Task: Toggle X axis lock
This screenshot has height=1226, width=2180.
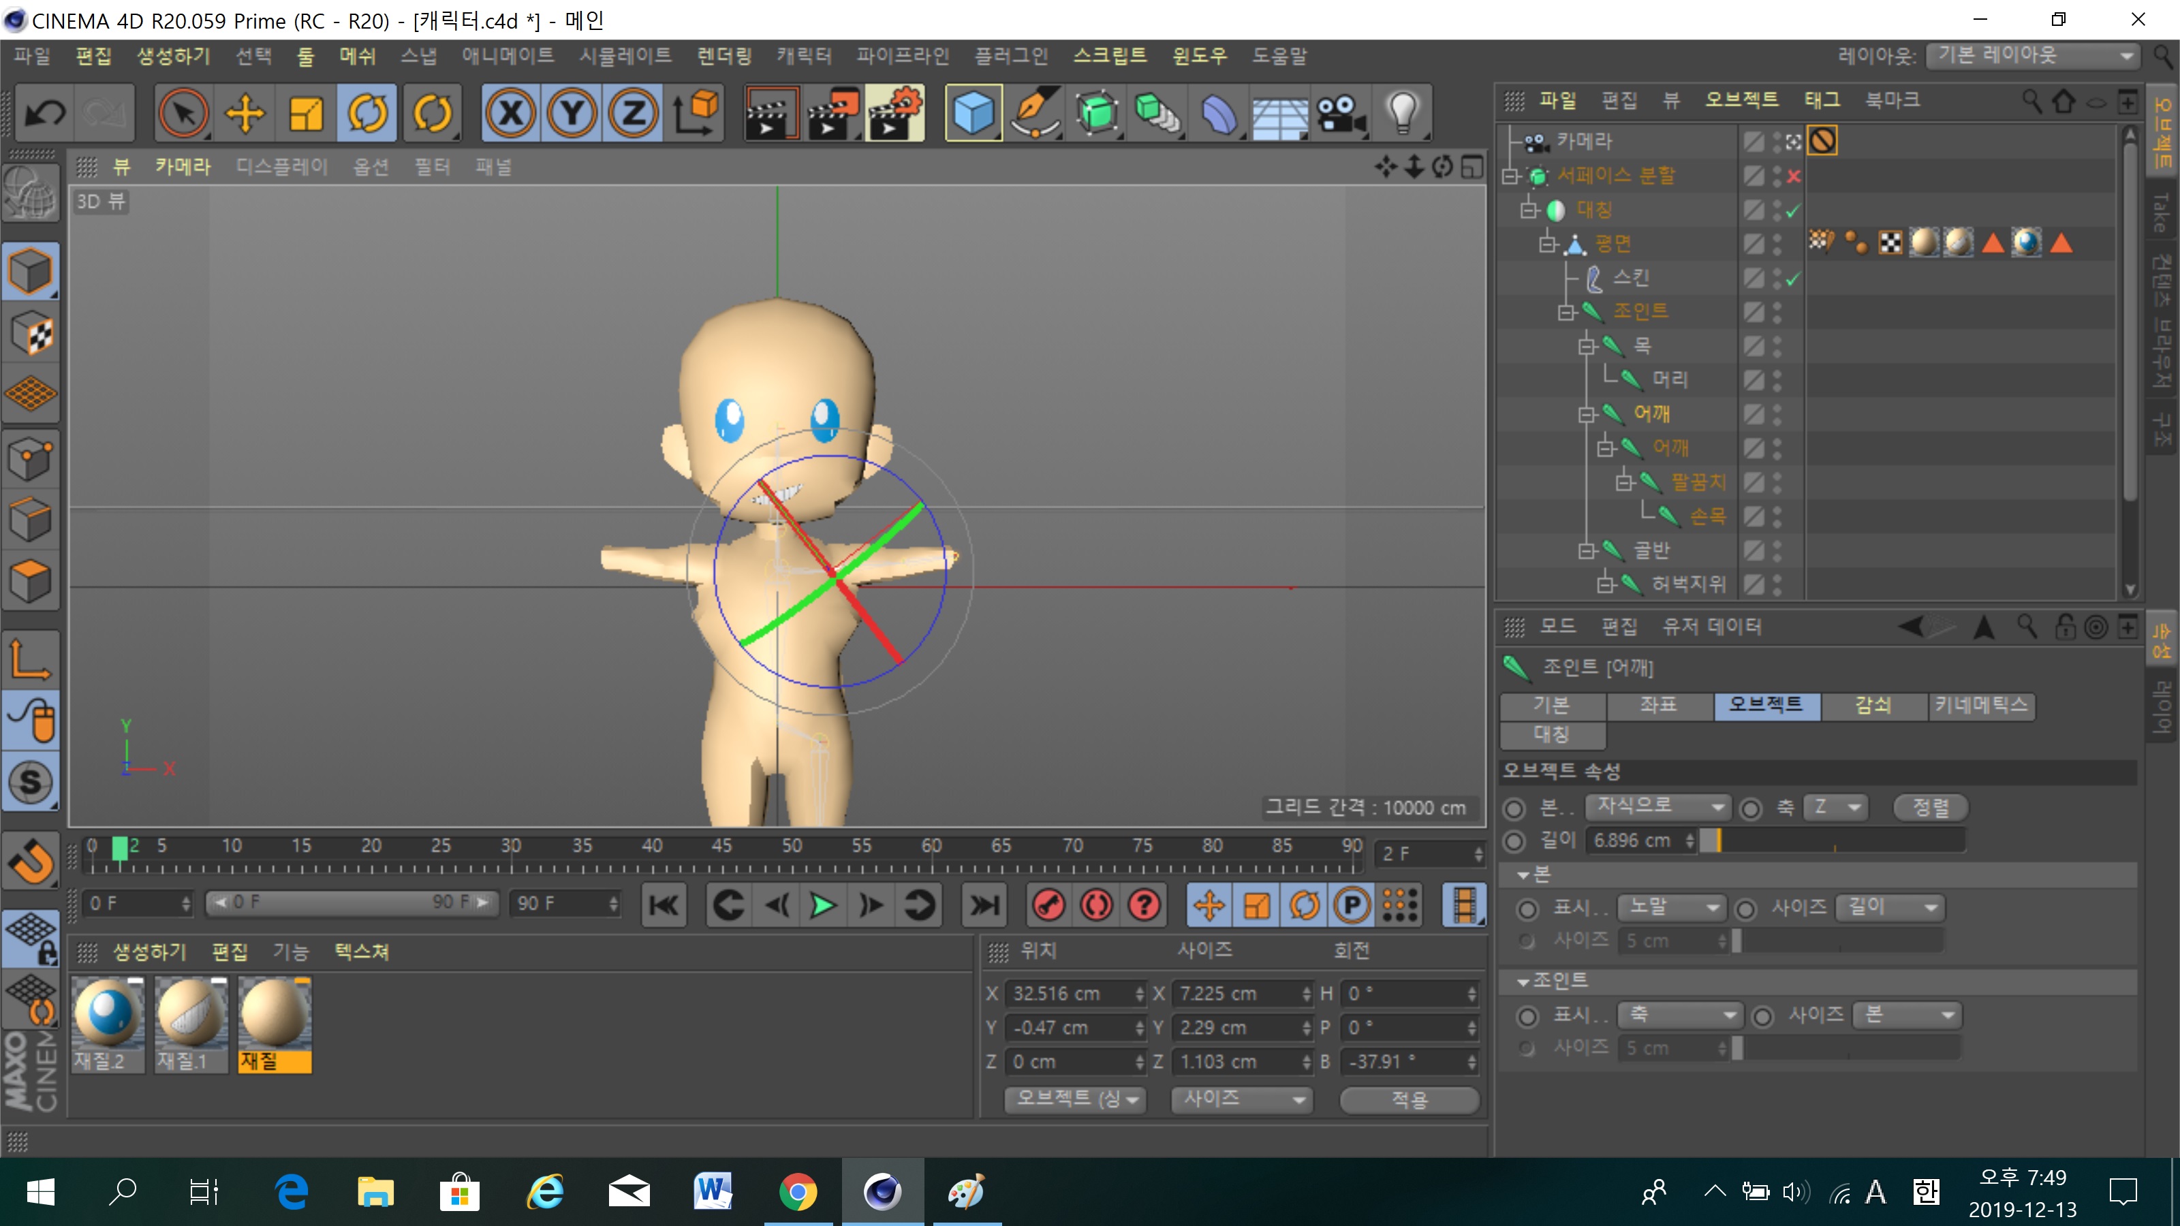Action: (511, 112)
